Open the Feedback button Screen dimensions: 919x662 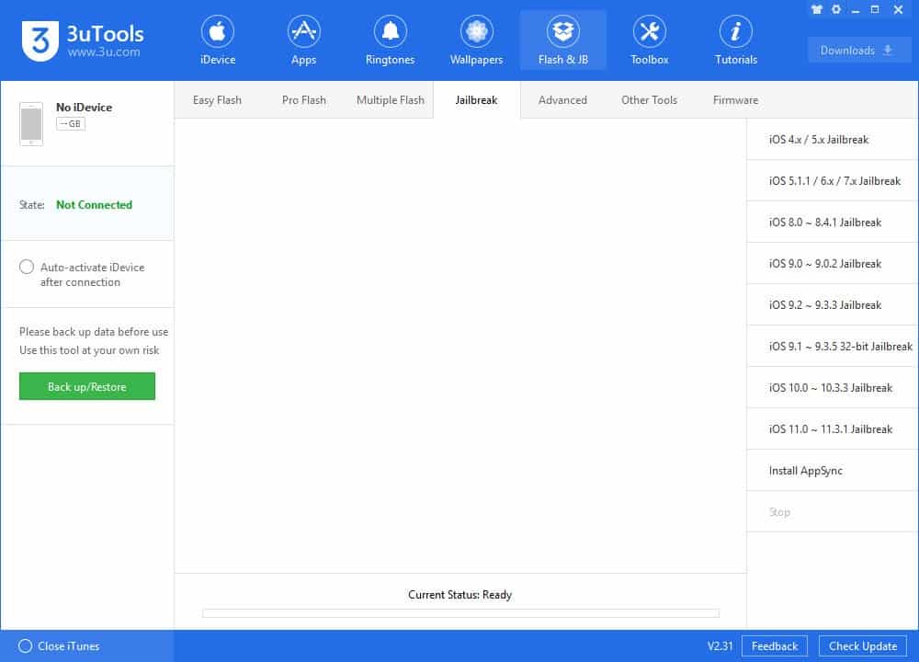pos(774,646)
